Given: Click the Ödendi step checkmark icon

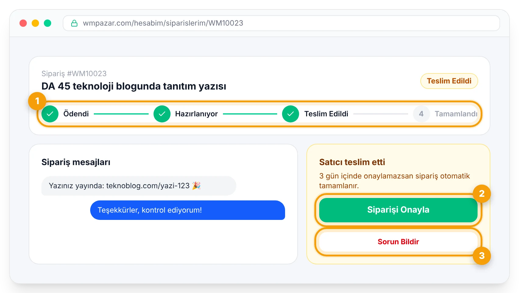Looking at the screenshot, I should coord(50,114).
